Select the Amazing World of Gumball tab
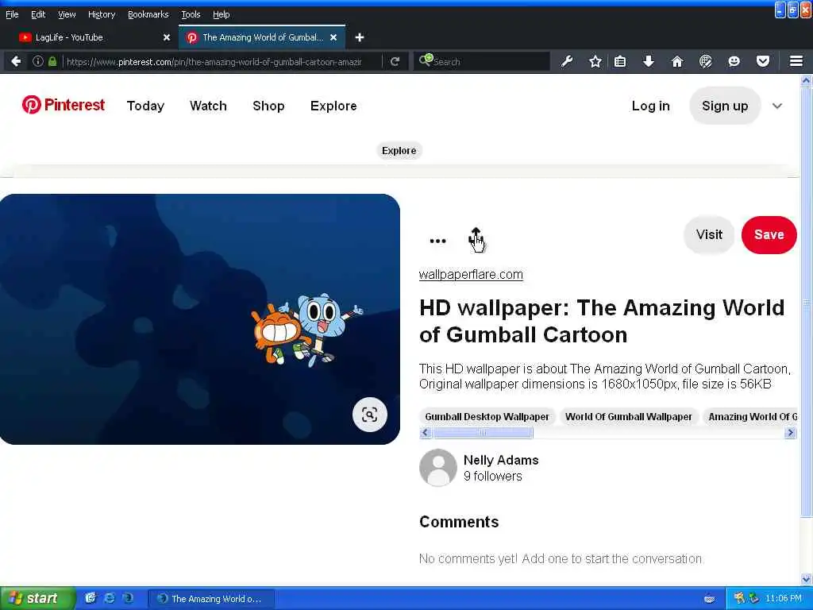The height and width of the screenshot is (610, 813). tap(262, 37)
